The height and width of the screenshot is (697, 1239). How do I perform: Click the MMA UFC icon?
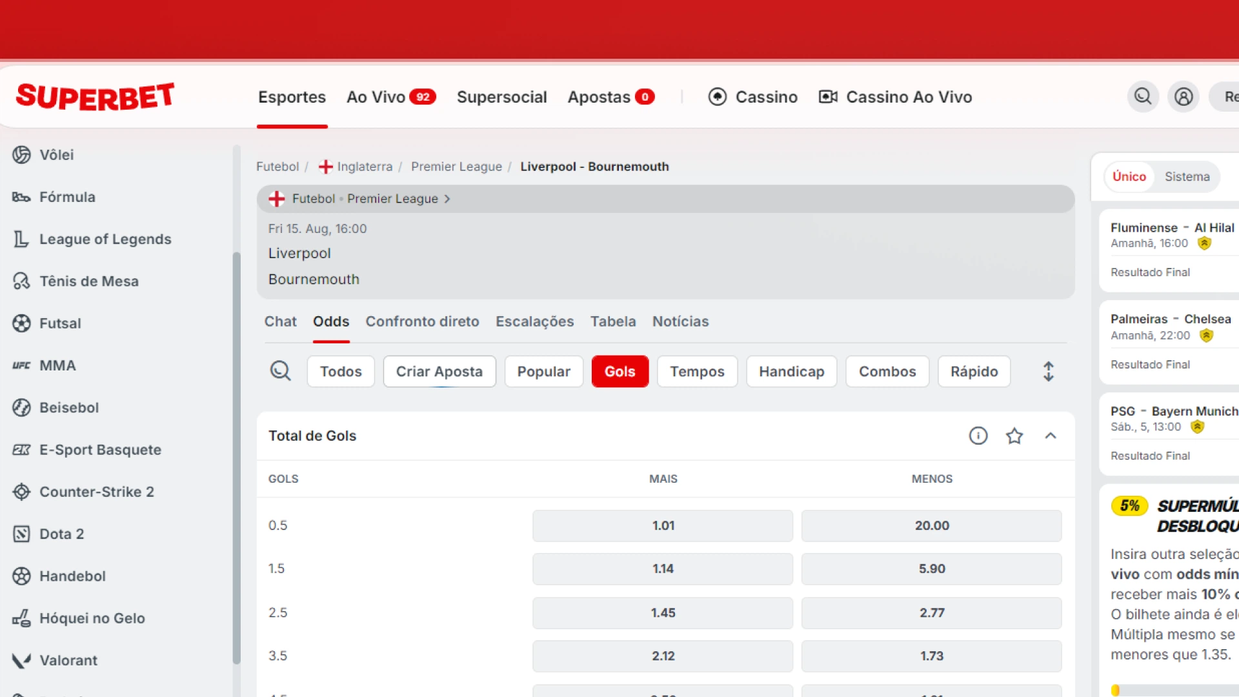click(x=21, y=365)
